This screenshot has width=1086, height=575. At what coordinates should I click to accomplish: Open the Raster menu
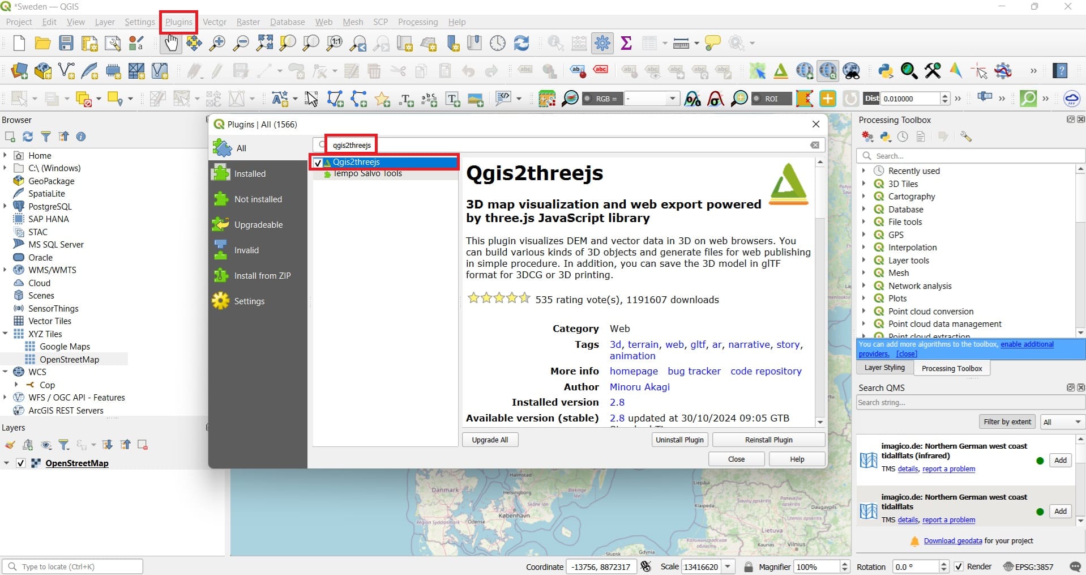coord(248,22)
